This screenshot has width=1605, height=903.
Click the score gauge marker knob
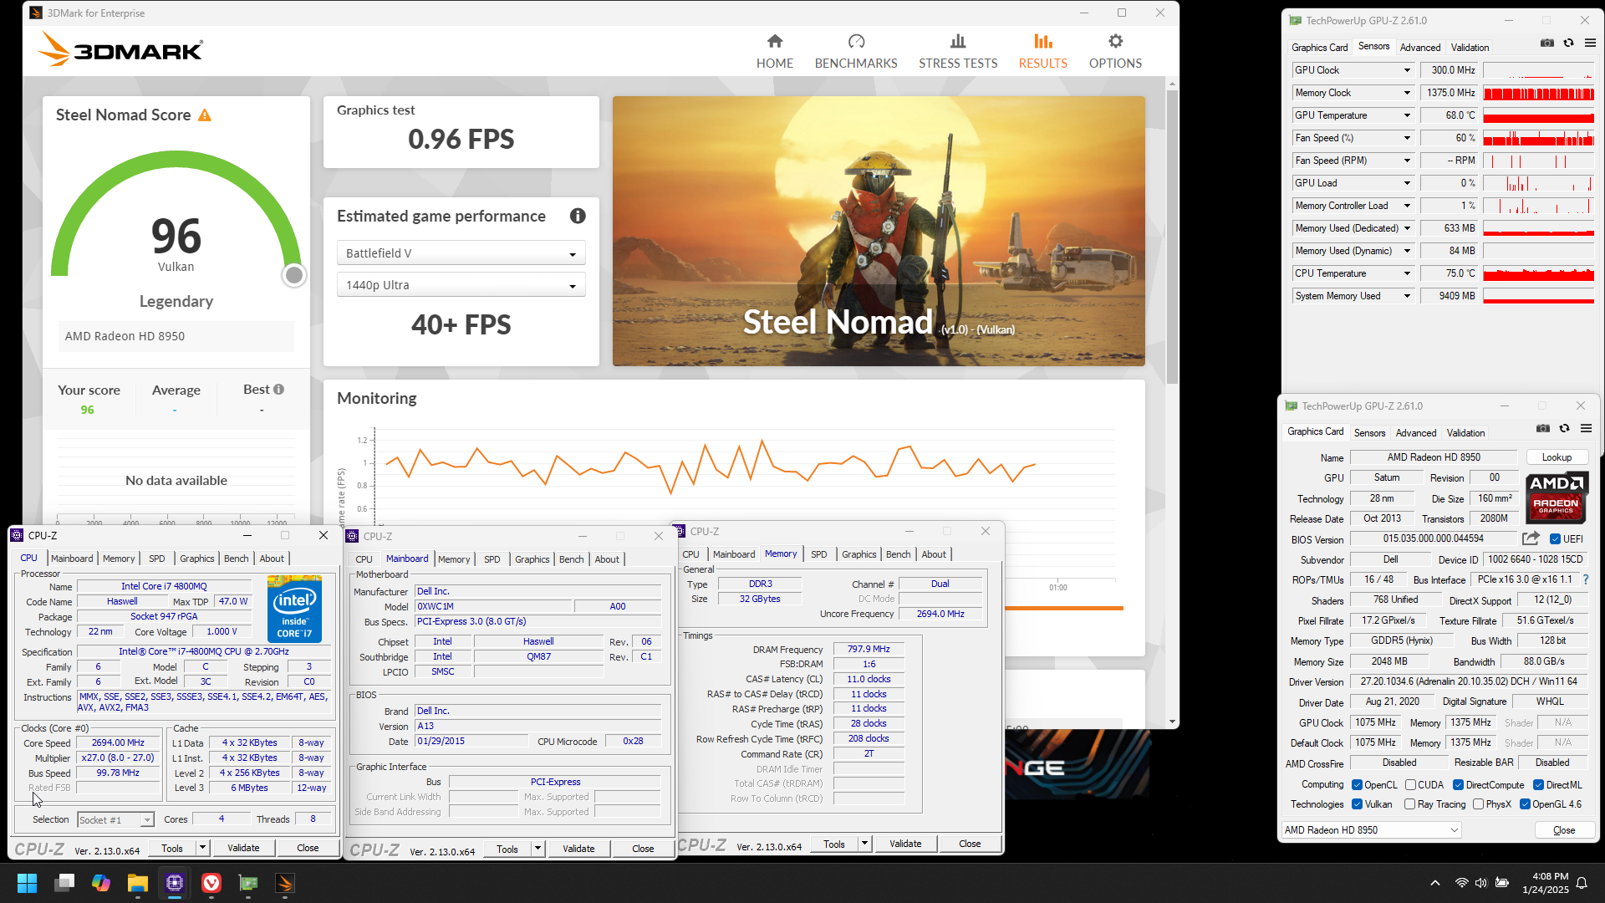pos(293,275)
